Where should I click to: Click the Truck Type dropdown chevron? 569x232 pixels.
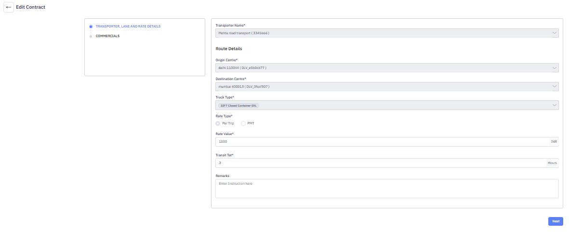coord(555,105)
